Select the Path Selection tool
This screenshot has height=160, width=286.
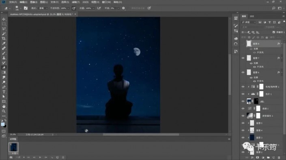4,97
